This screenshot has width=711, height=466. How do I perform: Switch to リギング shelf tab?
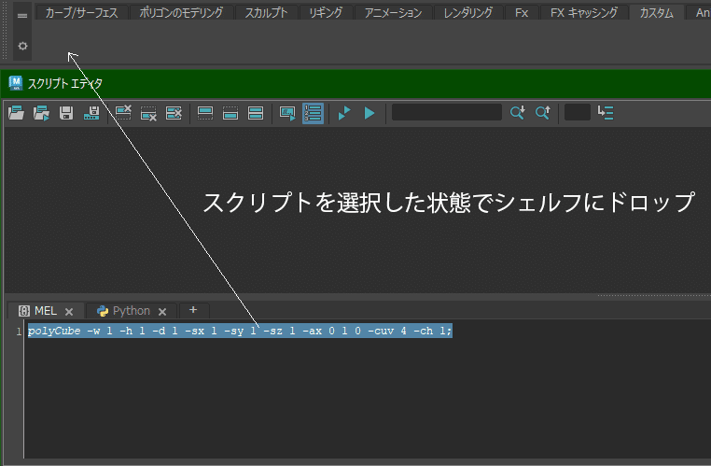coord(326,13)
